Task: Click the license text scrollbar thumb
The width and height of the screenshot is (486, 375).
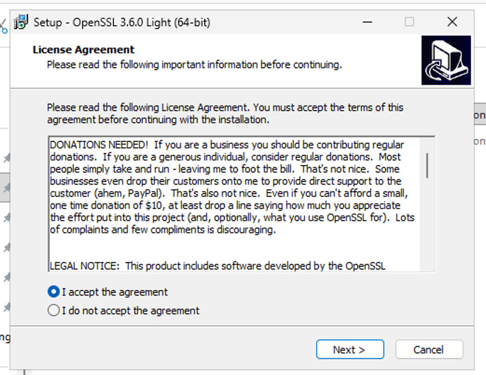Action: click(427, 165)
